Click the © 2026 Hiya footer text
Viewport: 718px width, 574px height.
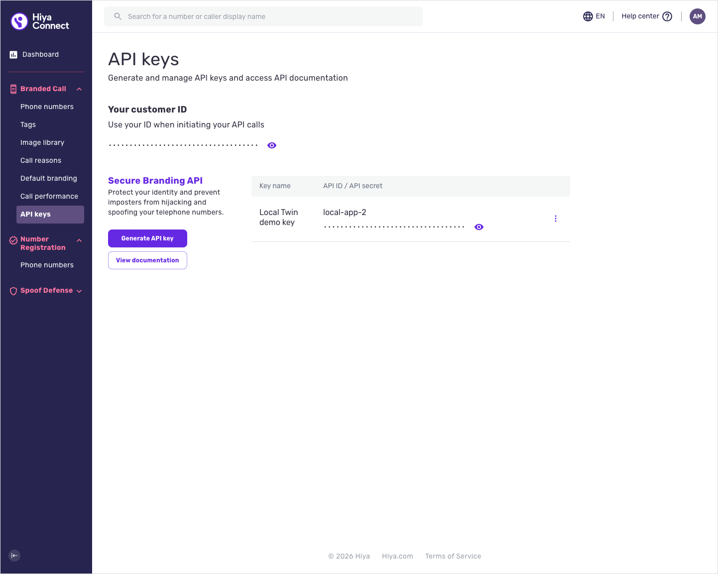[x=349, y=556]
